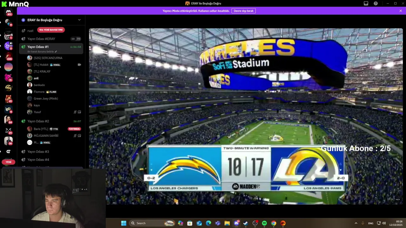Show hidden system tray icons chevron
The height and width of the screenshot is (228, 406).
point(356,223)
